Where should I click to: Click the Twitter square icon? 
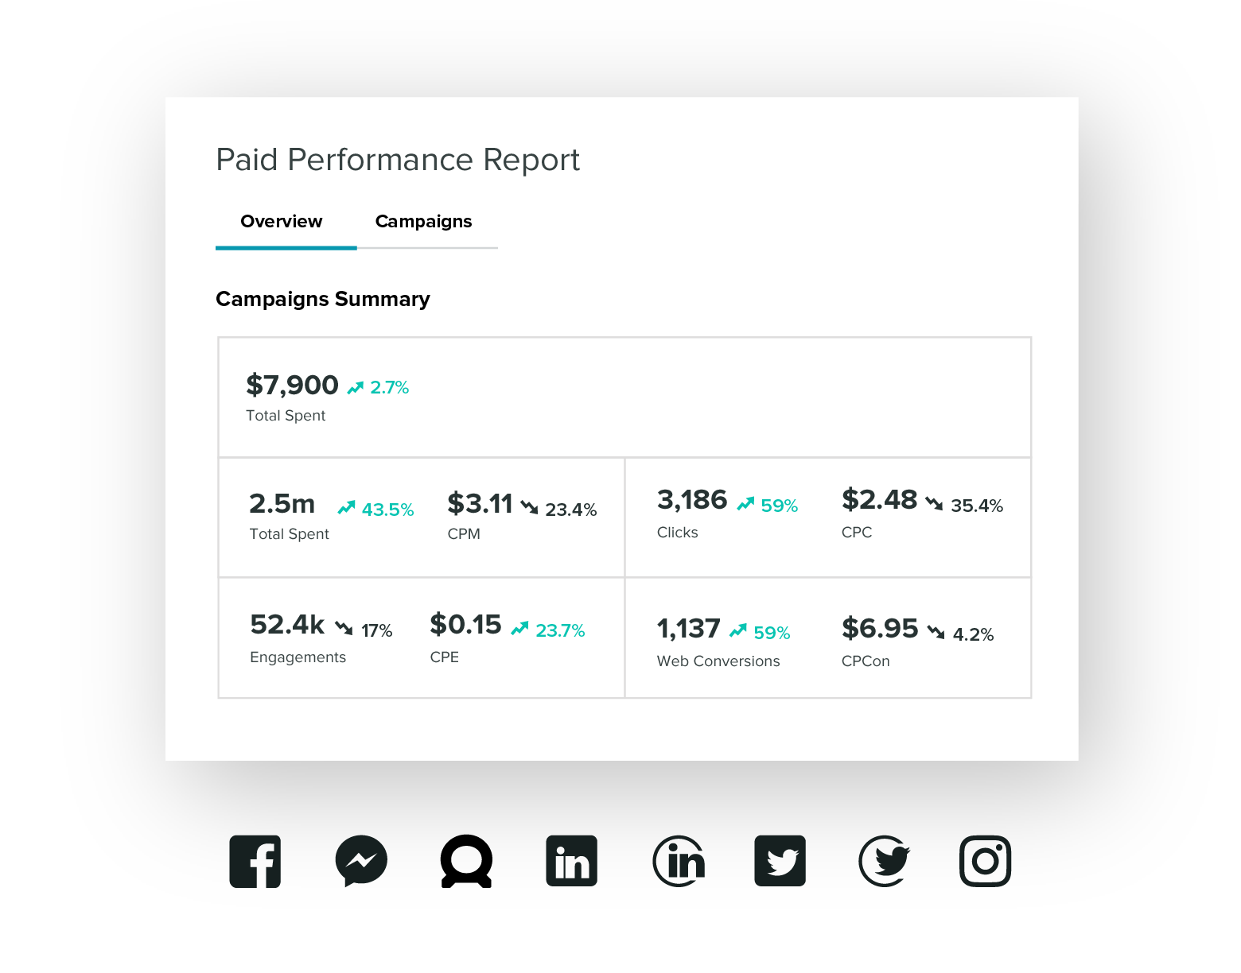click(780, 861)
